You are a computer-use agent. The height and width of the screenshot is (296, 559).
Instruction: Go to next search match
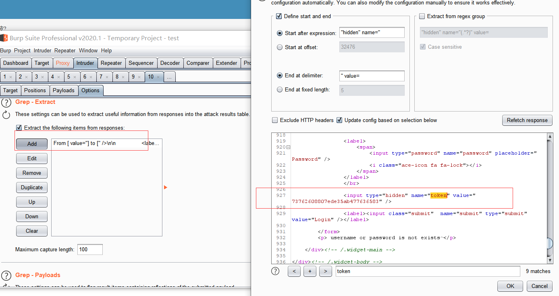tap(326, 271)
